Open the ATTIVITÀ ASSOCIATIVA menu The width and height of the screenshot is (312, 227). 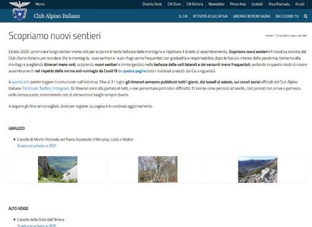(210, 17)
